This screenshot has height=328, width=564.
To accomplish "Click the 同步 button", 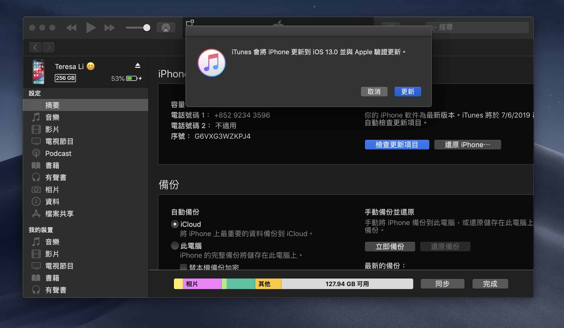I will pyautogui.click(x=442, y=284).
